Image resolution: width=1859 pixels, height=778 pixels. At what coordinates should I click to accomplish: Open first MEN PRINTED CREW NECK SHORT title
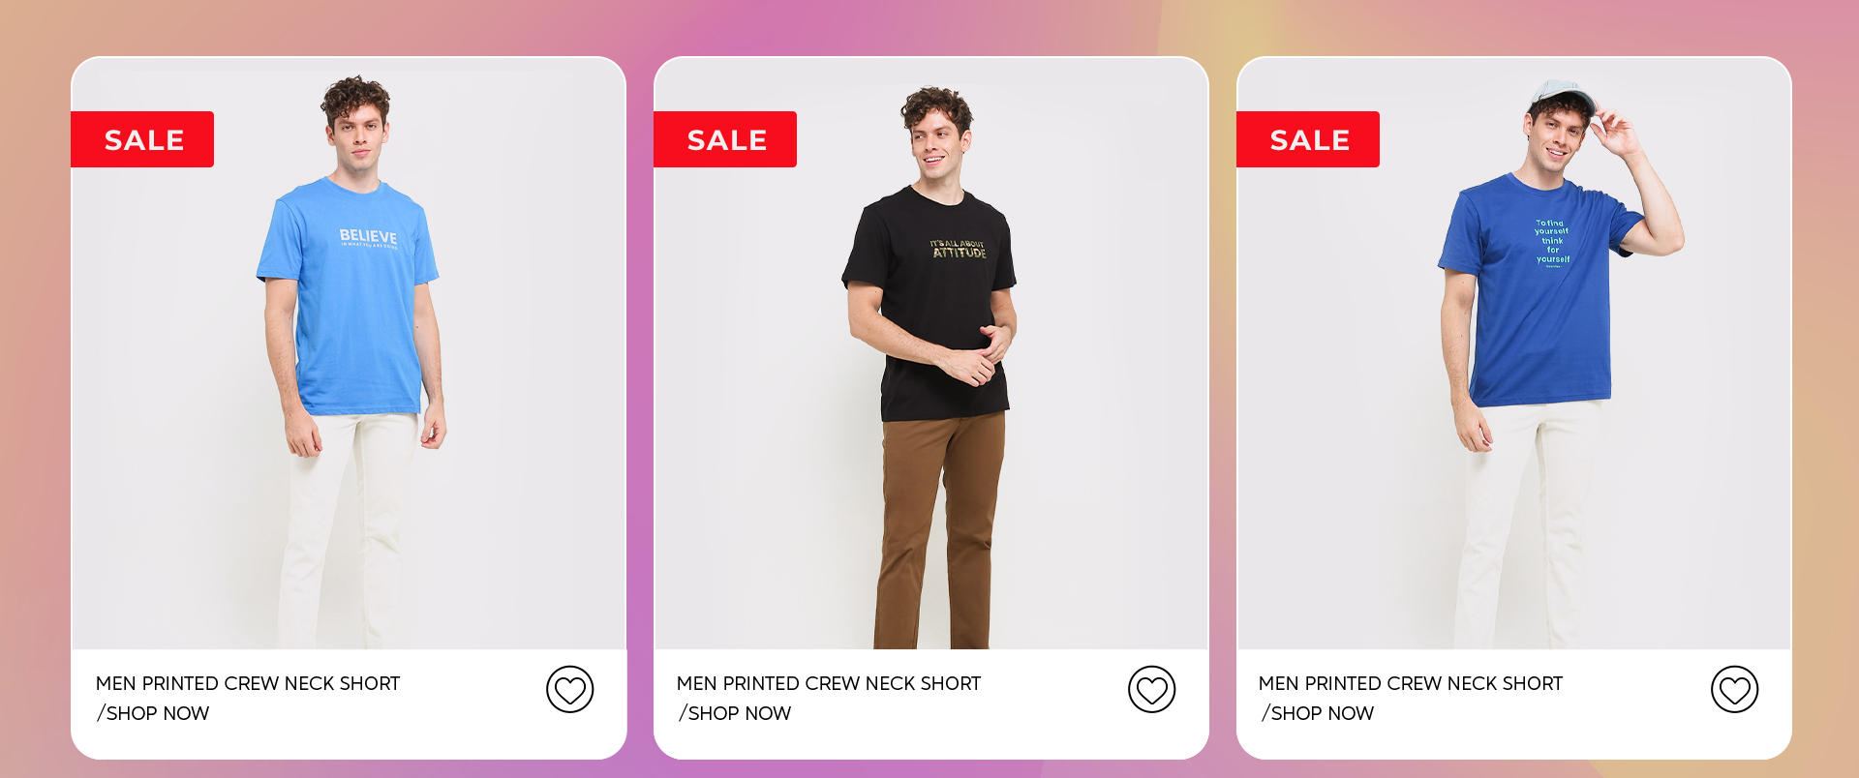pos(248,683)
